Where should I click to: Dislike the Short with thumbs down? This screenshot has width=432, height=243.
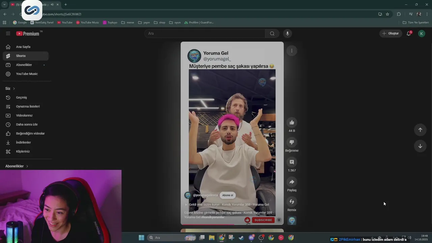tap(292, 142)
